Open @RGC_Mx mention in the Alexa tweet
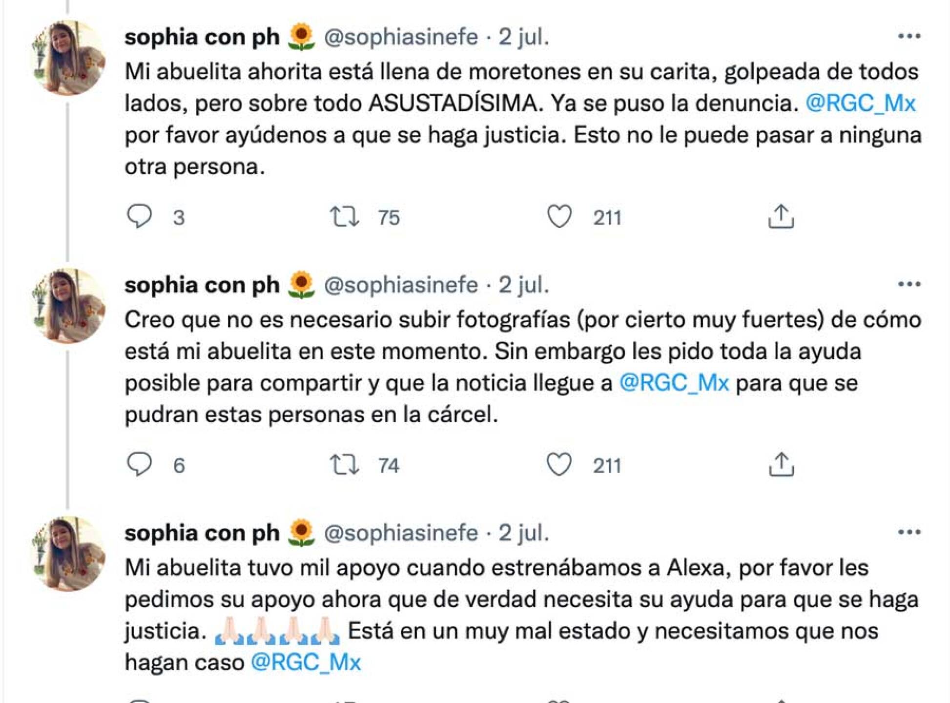Screen dimensions: 950x703 (x=306, y=662)
